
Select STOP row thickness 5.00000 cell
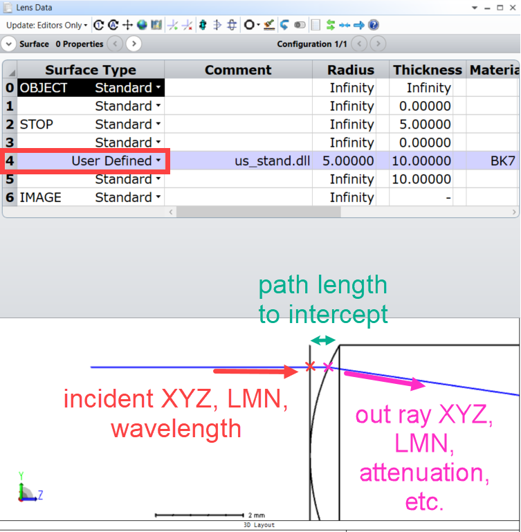pyautogui.click(x=421, y=124)
